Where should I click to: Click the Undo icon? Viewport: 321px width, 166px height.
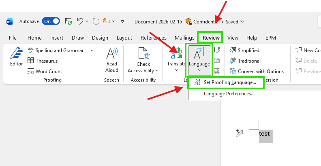[80, 21]
